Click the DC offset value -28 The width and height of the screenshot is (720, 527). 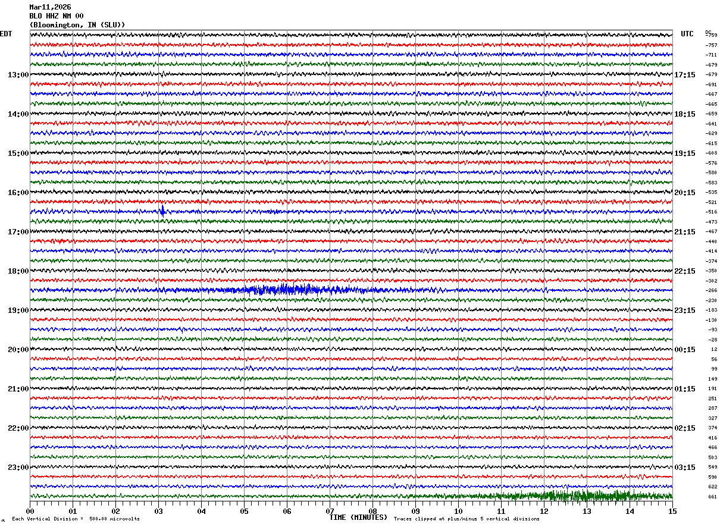712,340
